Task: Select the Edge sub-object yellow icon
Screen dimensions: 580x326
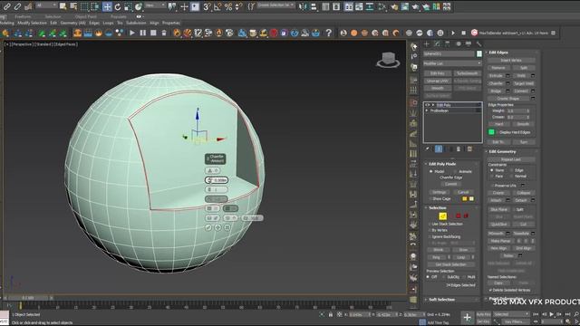Action: coord(443,216)
